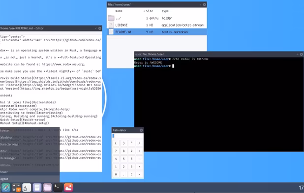The height and width of the screenshot is (193, 304).
Task: Open the image Viewer icon in the taskbar
Action: pyautogui.click(x=68, y=188)
